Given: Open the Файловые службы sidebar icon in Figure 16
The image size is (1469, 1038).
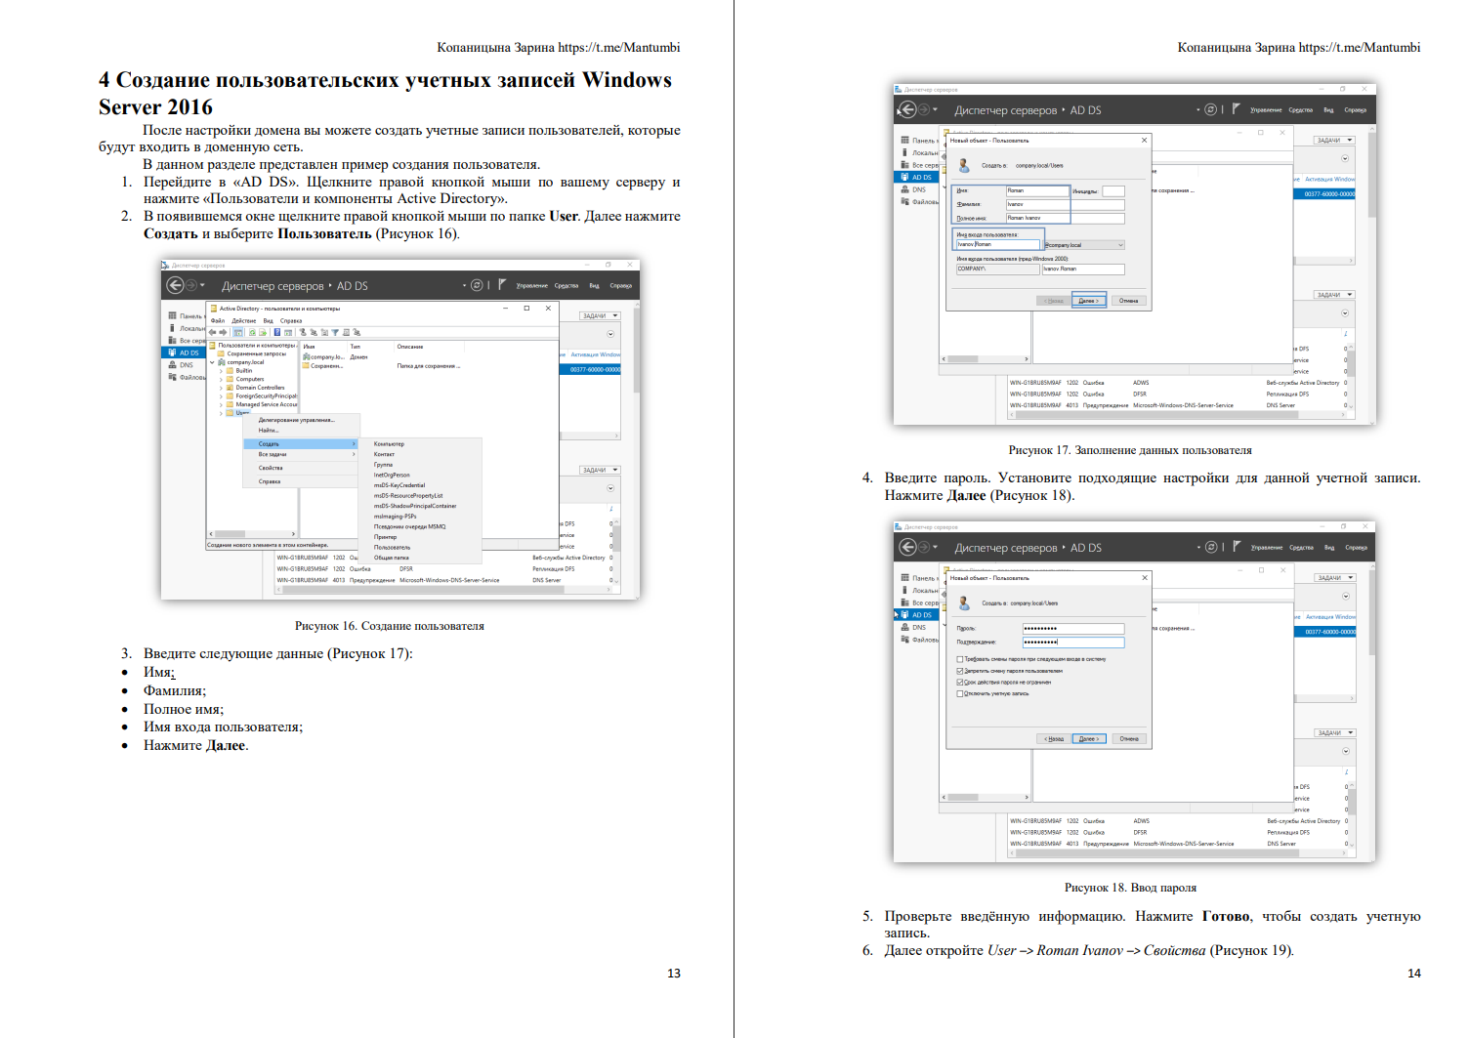Looking at the screenshot, I should [x=172, y=377].
